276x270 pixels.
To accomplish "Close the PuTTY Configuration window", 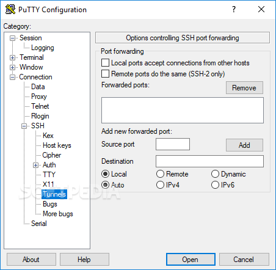I will tap(261, 9).
